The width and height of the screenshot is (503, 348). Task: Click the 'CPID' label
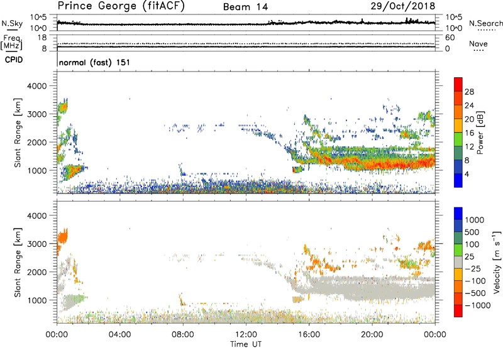click(14, 60)
